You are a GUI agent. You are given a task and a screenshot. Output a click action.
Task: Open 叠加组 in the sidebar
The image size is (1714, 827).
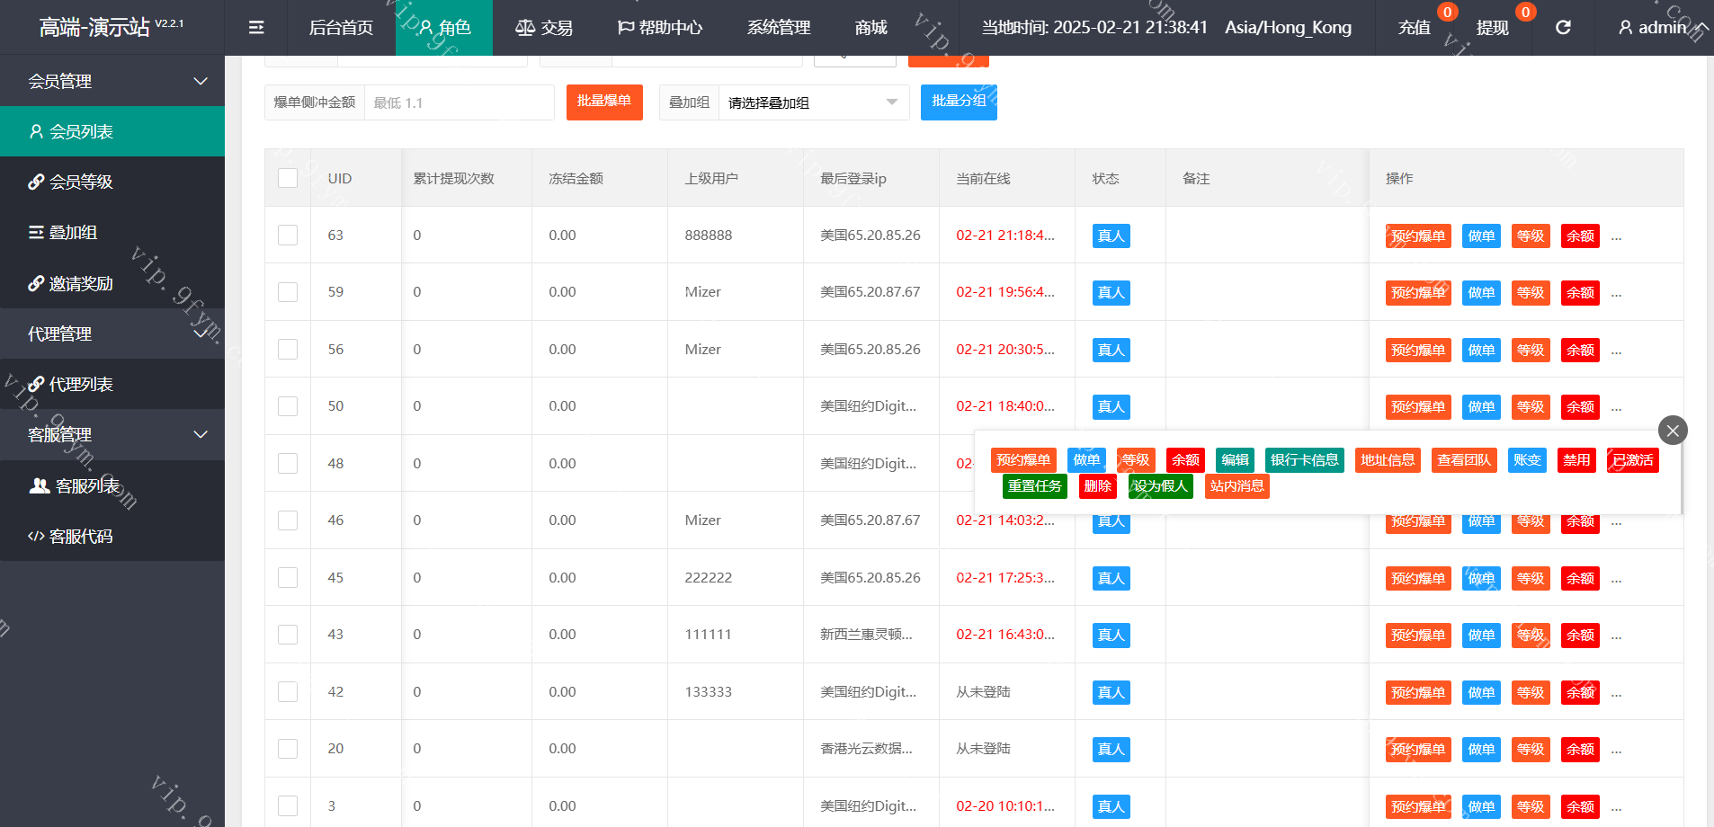pyautogui.click(x=72, y=233)
